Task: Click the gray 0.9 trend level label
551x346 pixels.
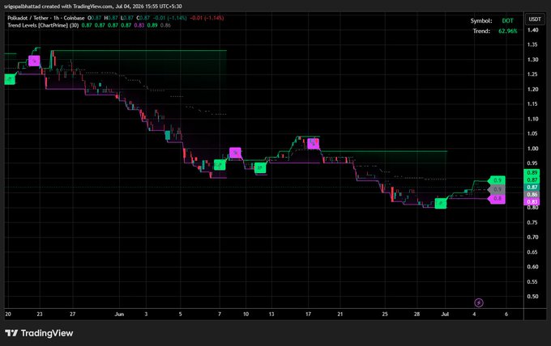Action: pos(497,189)
